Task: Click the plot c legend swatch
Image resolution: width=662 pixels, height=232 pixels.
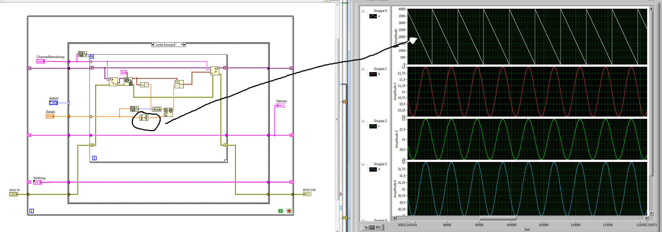Action: [373, 126]
